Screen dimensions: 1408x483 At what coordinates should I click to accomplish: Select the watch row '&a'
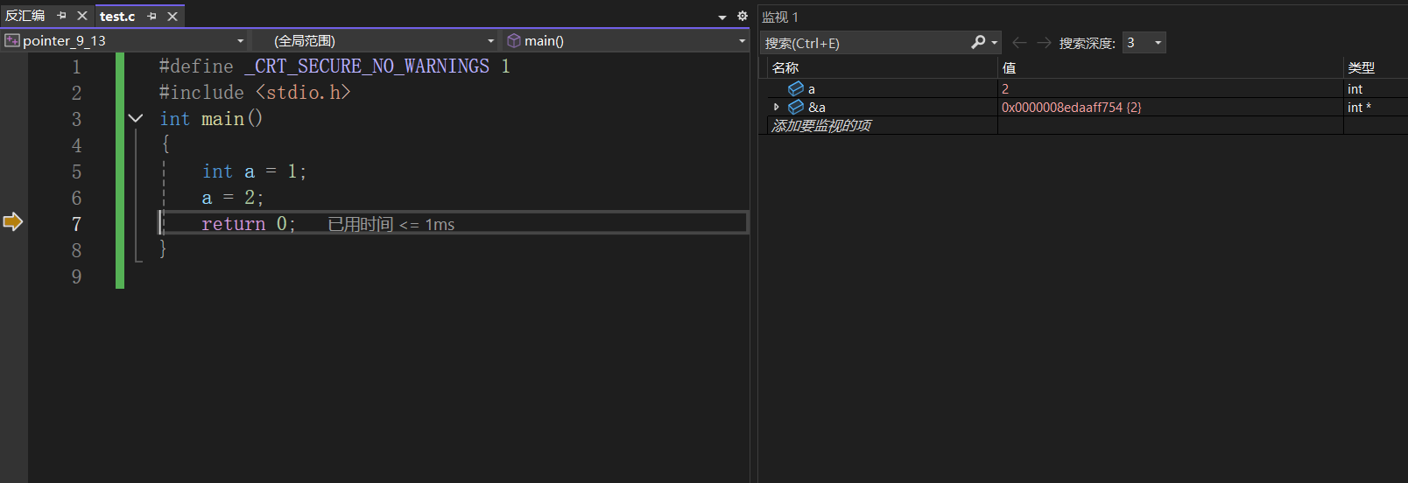(x=1083, y=107)
